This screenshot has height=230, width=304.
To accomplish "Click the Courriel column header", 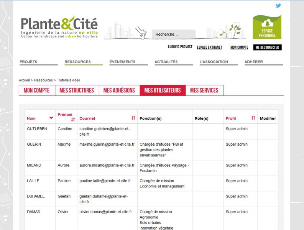I will [x=87, y=118].
